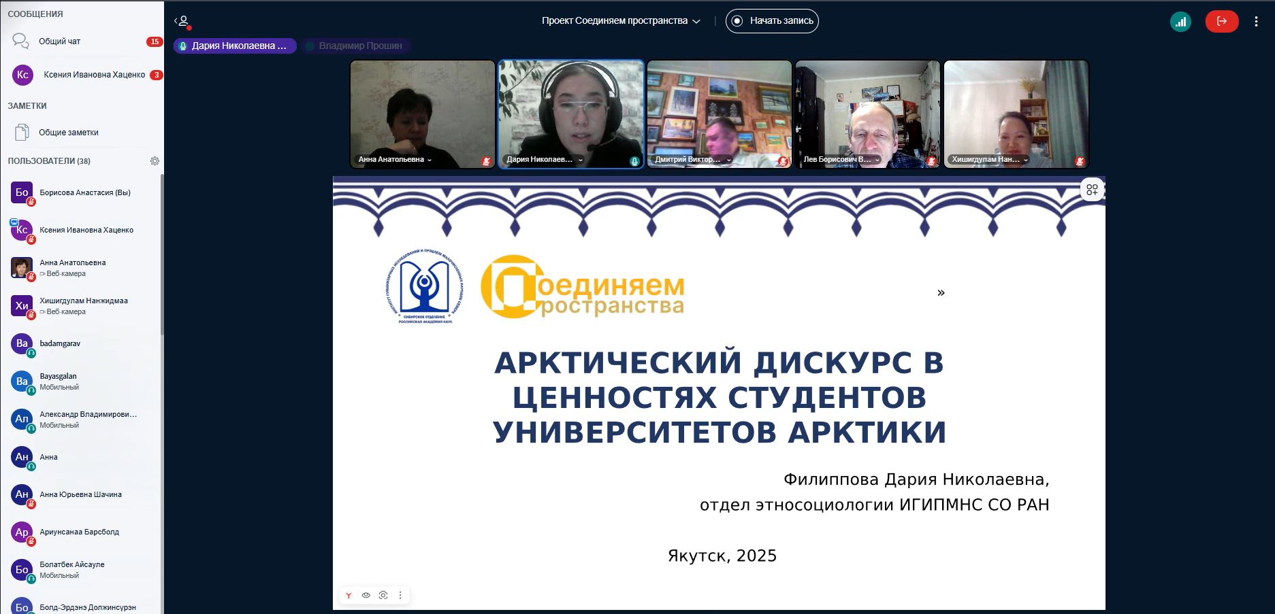Screen dimensions: 1275x614
Task: Open private chat with Ксения Ивановна Хаценко
Action: click(94, 75)
